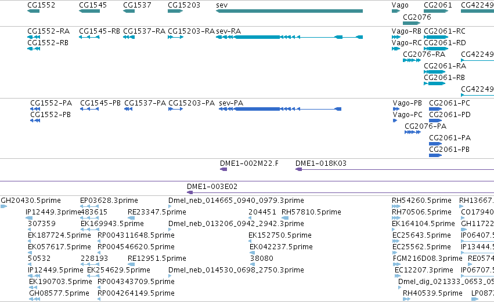Viewport: 494px width, 302px height.
Task: Click the CG15203-RA transcript label
Action: (191, 31)
